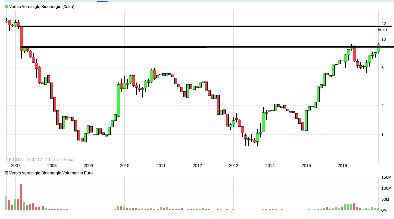The width and height of the screenshot is (394, 219).
Task: Click the tallest red volume bar in 2007
Action: (x=21, y=197)
